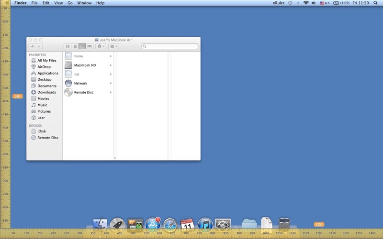The width and height of the screenshot is (383, 239).
Task: Click the Finder back navigation button
Action: 32,46
